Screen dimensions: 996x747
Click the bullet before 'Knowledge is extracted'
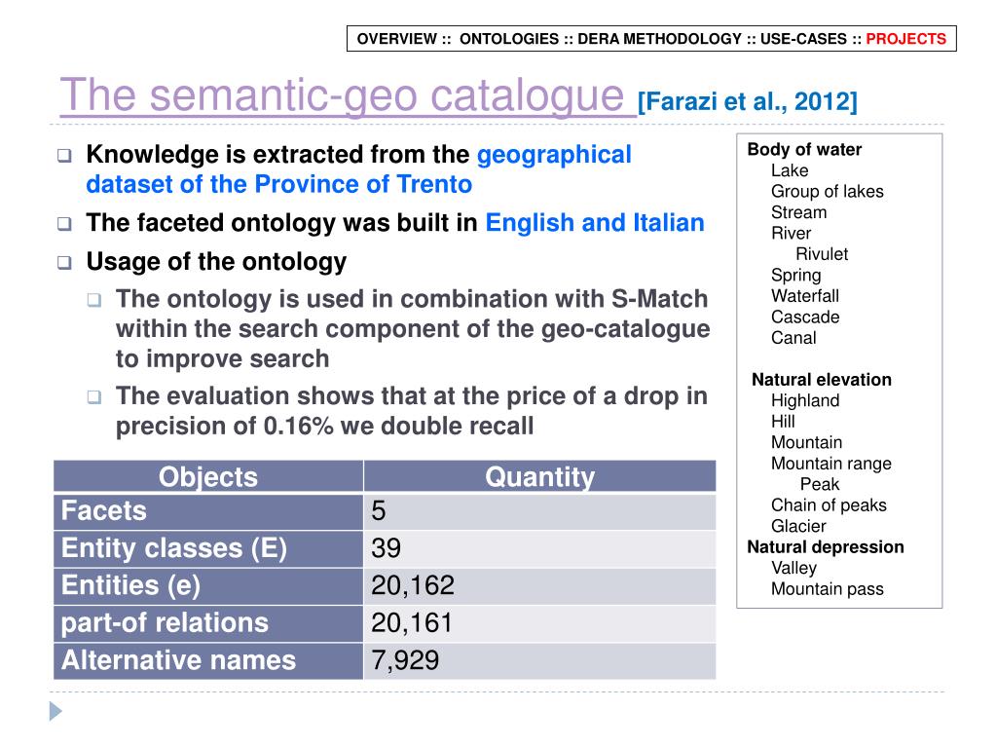pyautogui.click(x=64, y=155)
